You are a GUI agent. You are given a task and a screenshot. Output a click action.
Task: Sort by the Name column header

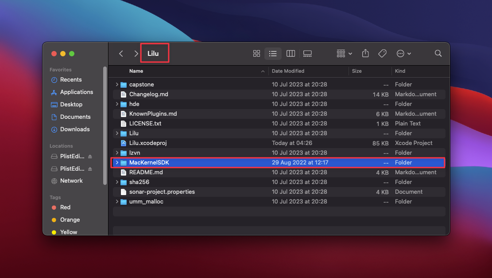(x=136, y=71)
